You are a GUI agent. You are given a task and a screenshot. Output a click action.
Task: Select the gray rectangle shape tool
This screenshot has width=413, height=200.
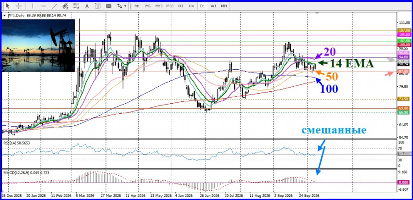108,6
